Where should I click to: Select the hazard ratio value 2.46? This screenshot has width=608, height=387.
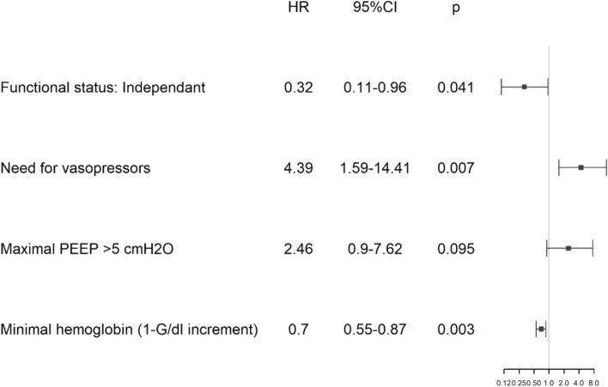click(x=297, y=248)
